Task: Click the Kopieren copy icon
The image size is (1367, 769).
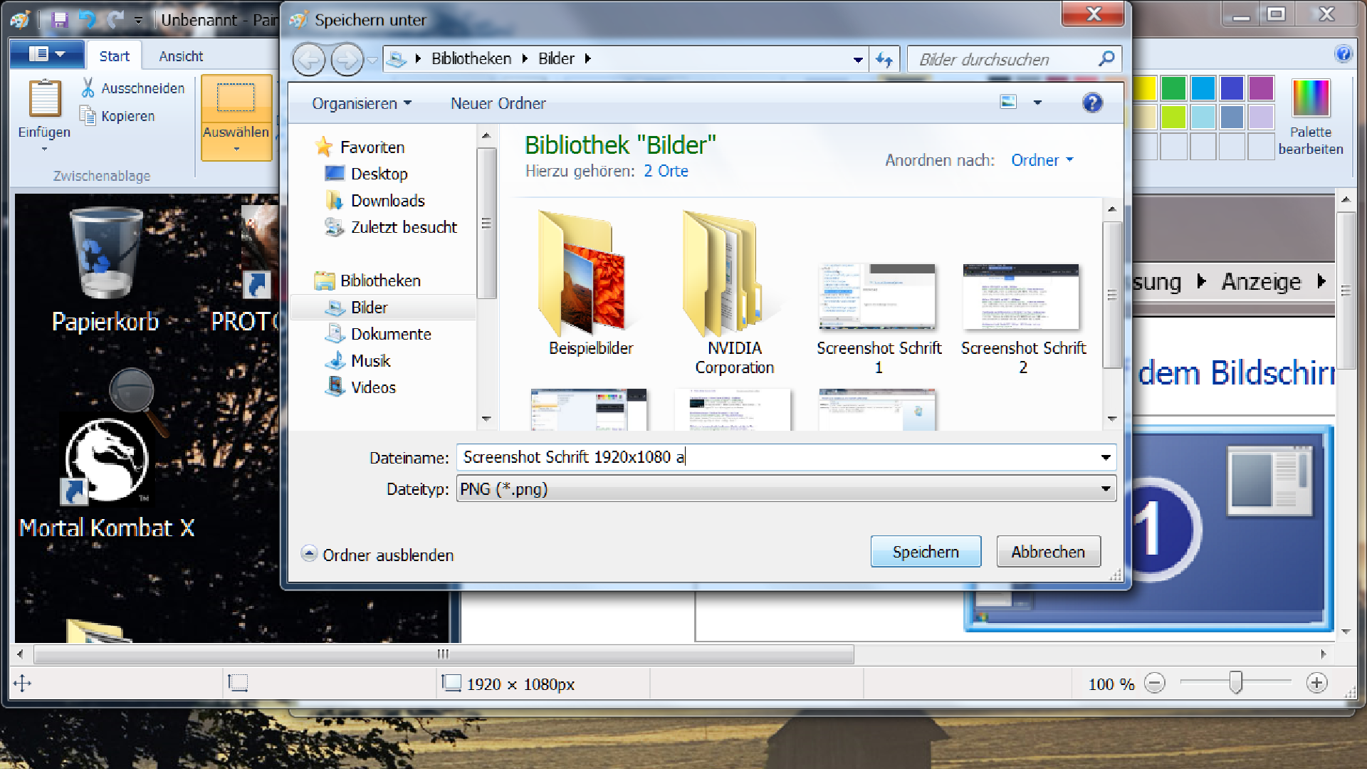Action: coord(88,115)
